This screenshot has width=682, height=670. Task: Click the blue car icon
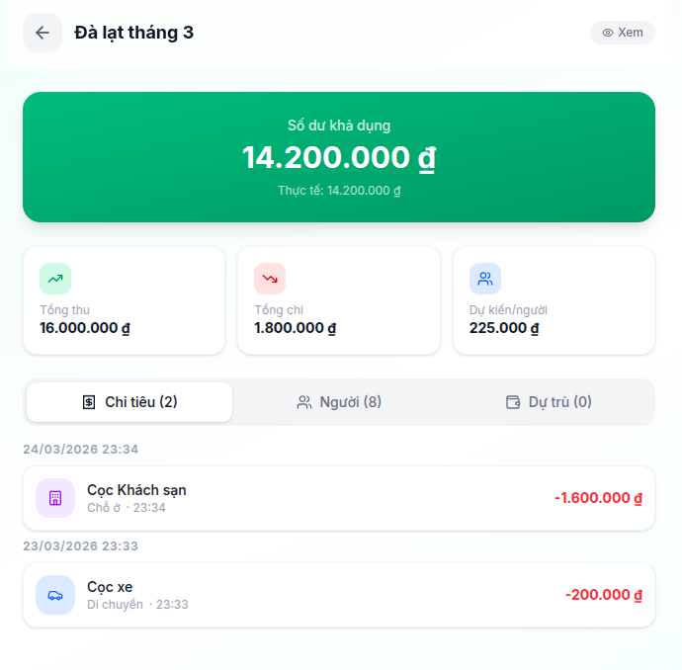point(55,595)
